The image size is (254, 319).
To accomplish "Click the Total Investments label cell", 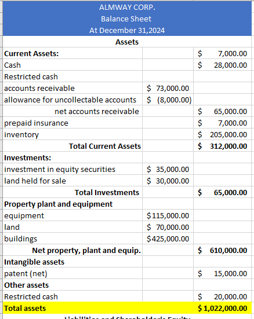I will click(72, 192).
